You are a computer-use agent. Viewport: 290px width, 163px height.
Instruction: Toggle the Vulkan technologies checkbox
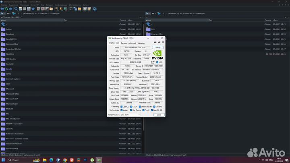point(122,110)
